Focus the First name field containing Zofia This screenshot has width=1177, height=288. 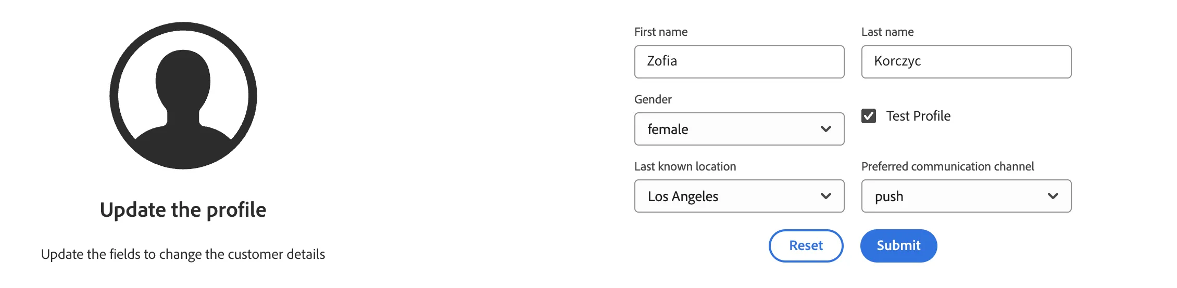coord(739,62)
